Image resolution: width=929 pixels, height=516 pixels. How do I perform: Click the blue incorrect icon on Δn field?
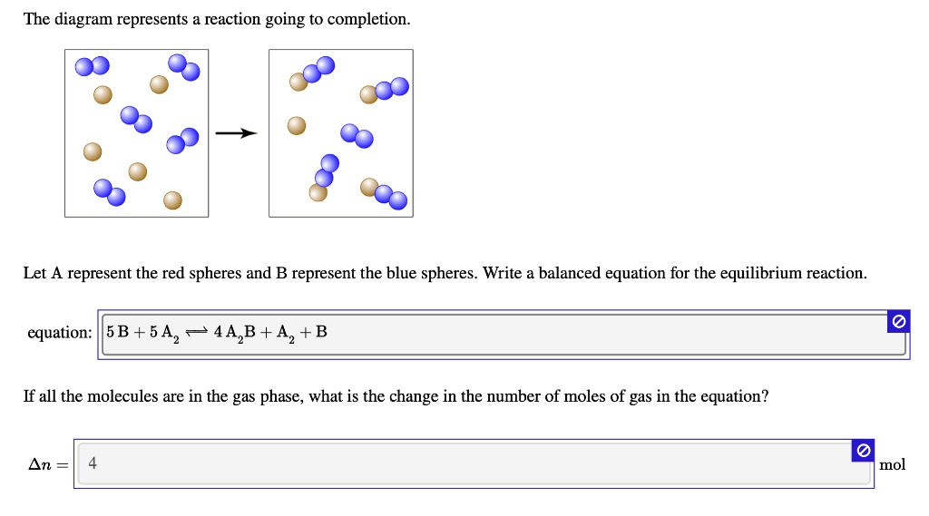pos(863,451)
